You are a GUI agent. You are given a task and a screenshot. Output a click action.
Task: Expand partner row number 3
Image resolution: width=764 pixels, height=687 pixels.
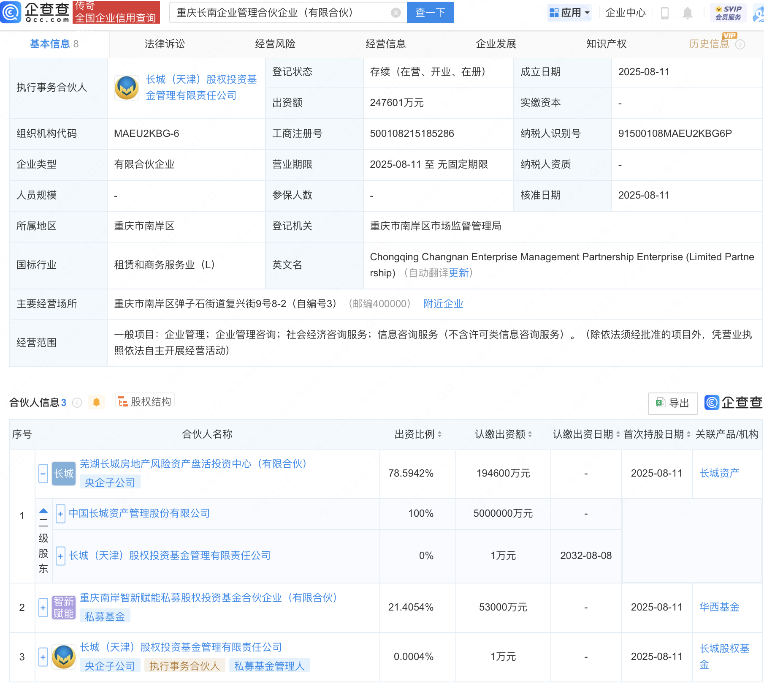43,657
